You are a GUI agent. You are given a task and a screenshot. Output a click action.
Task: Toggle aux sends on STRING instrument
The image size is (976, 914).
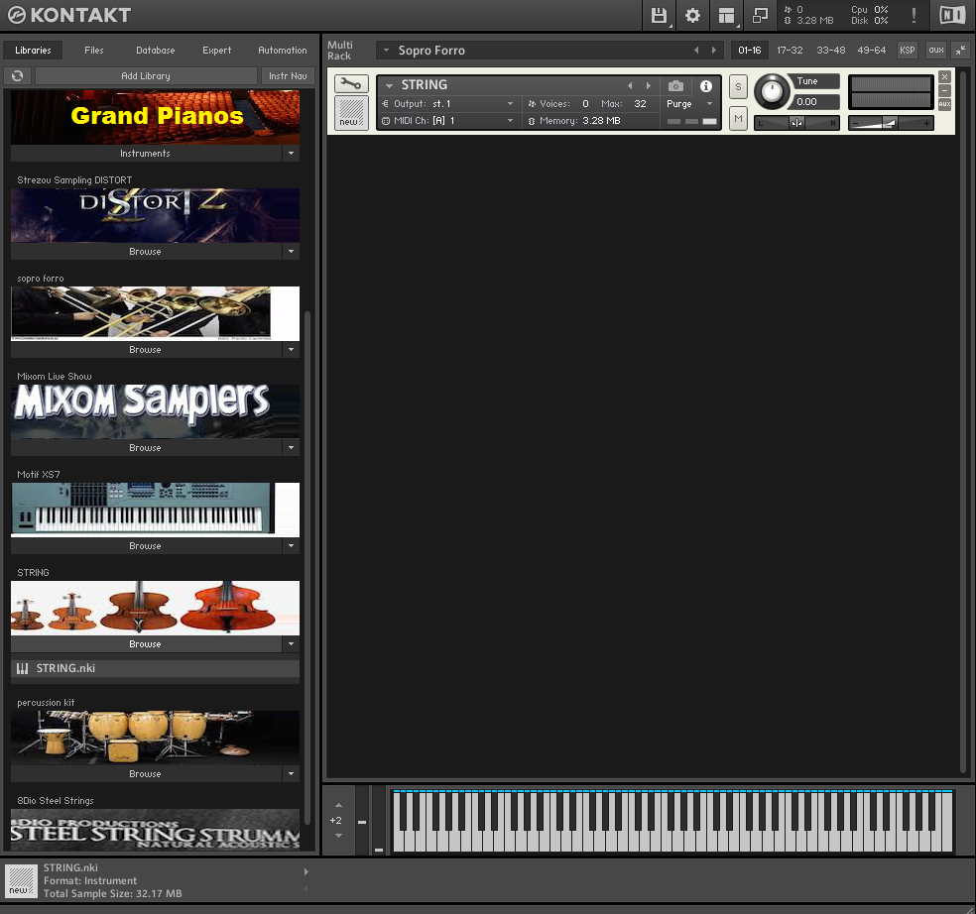(945, 104)
